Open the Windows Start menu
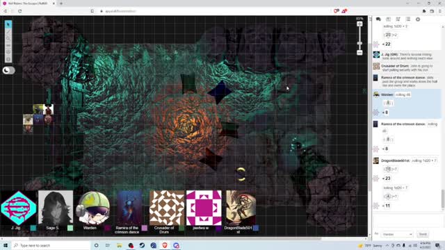Viewport: 445px width, 250px height. click(x=6, y=245)
